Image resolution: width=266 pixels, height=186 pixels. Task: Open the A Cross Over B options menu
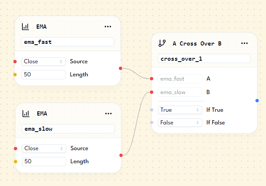[244, 43]
